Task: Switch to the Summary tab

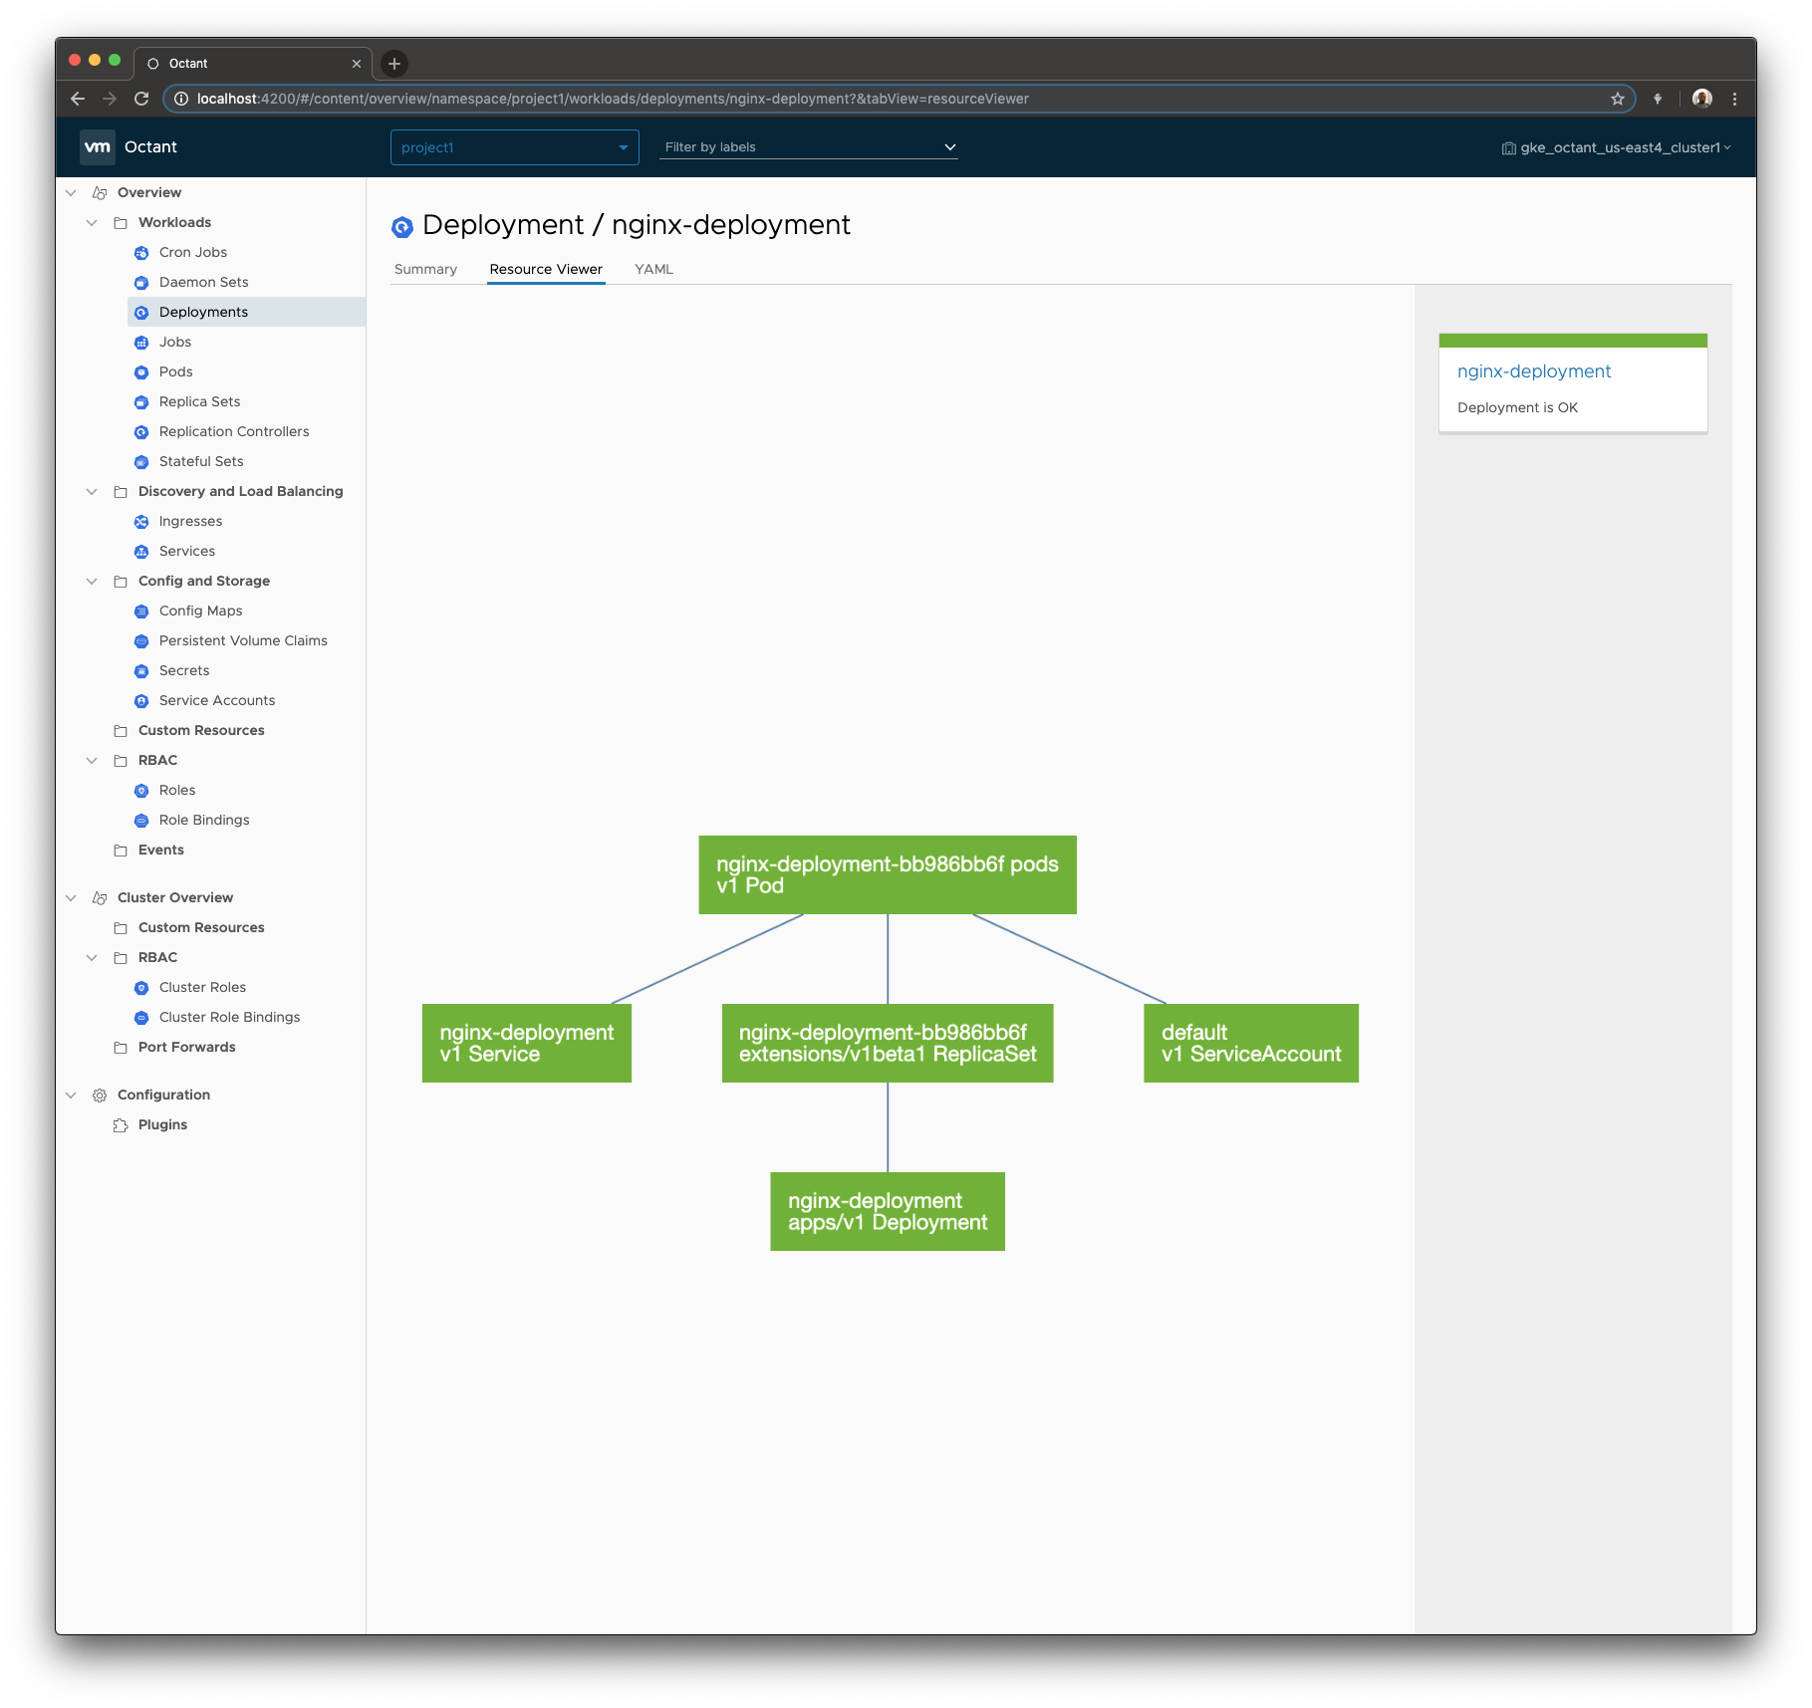Action: [x=425, y=269]
